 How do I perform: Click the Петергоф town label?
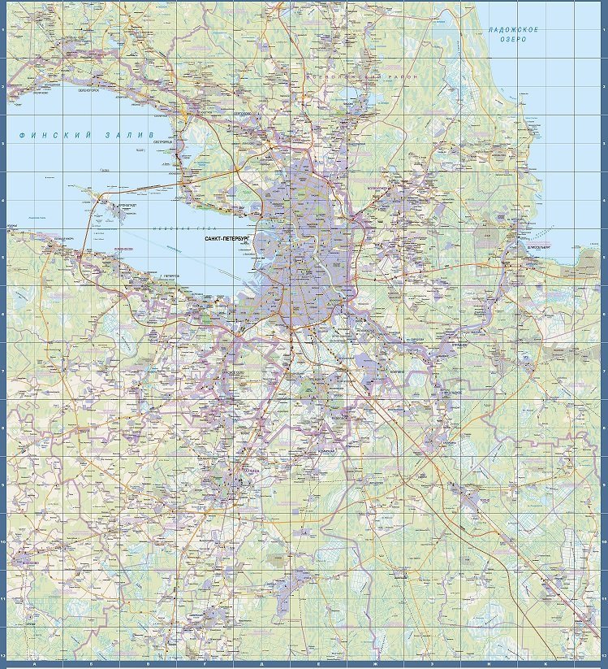170,276
